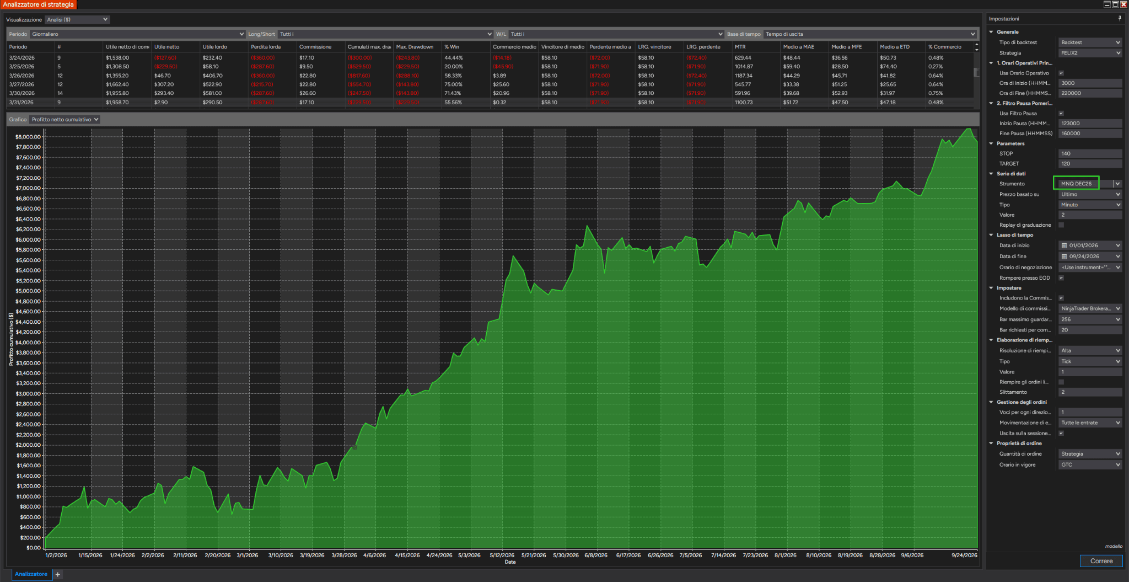Toggle the Usa Orario Operativo checkbox
1129x582 pixels.
pyautogui.click(x=1061, y=73)
